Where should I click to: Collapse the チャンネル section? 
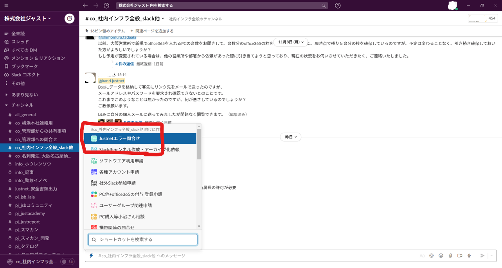pos(6,105)
